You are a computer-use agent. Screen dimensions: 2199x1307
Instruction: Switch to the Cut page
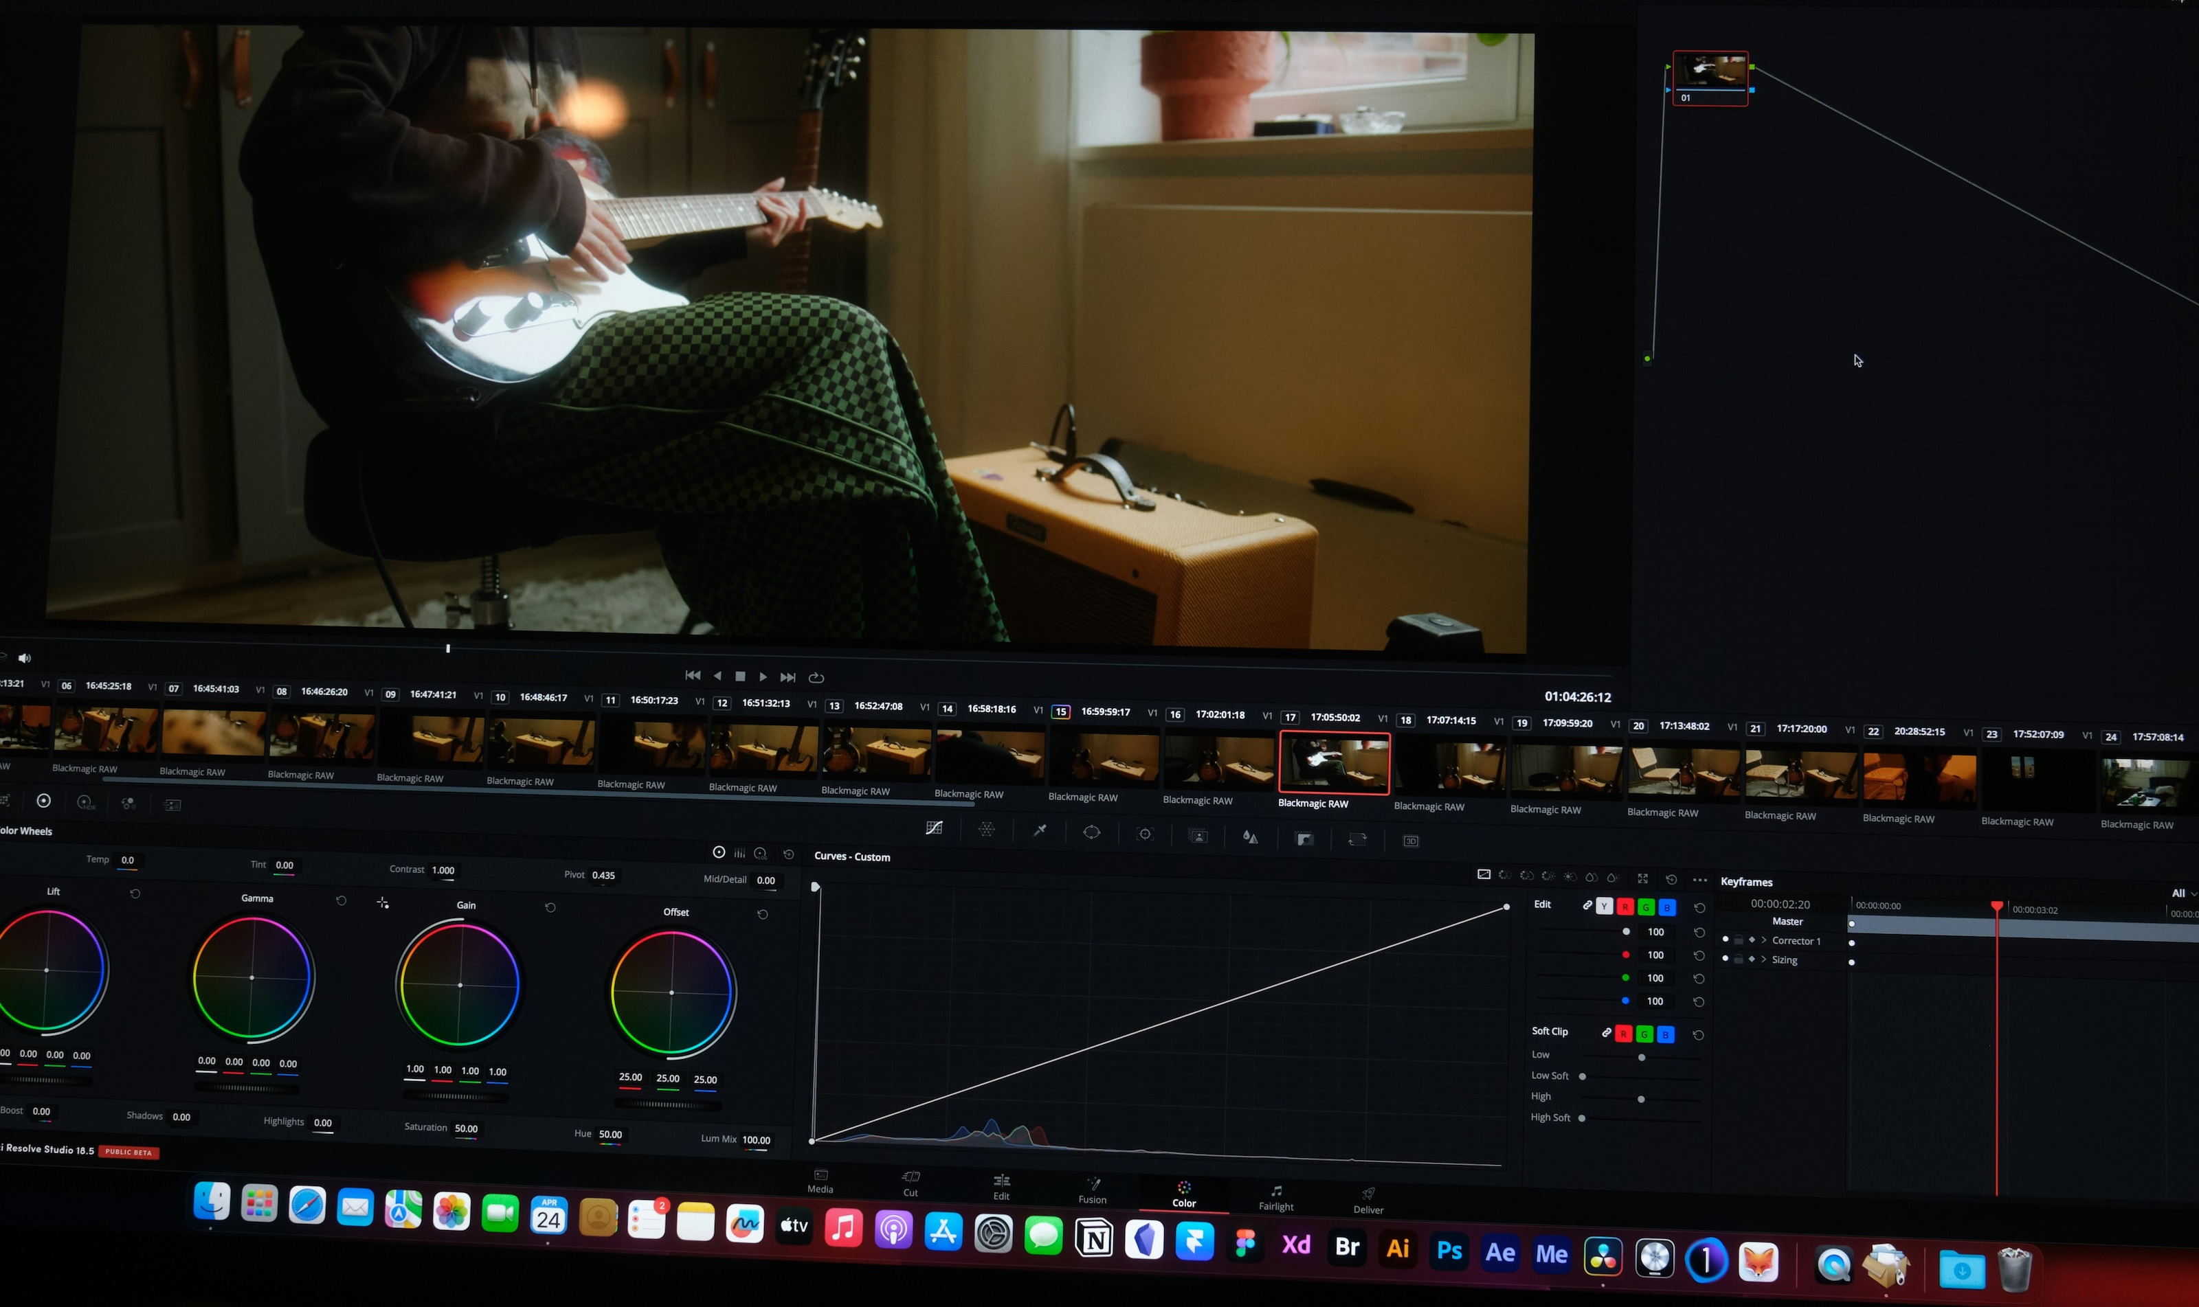pyautogui.click(x=911, y=1185)
